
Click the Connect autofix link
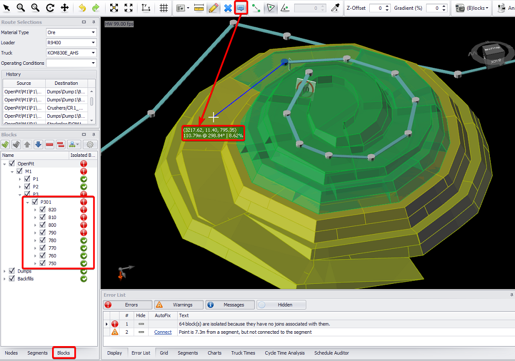163,332
